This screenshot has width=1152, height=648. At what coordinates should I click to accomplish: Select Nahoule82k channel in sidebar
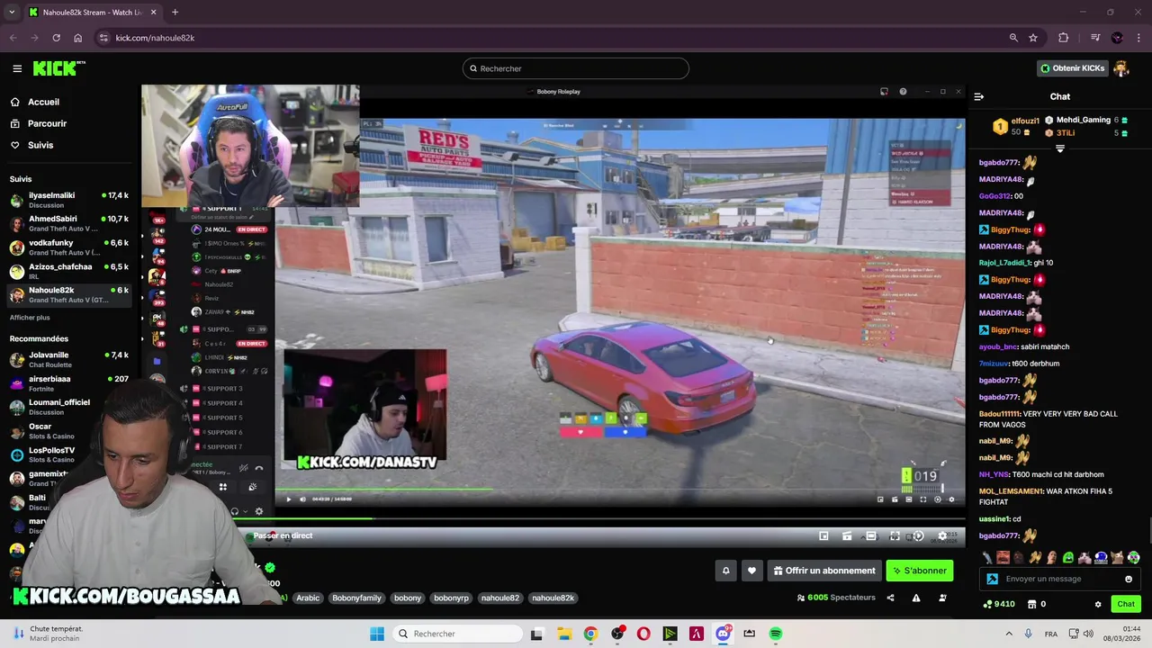(x=69, y=294)
